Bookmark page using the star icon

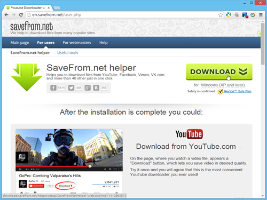point(221,15)
